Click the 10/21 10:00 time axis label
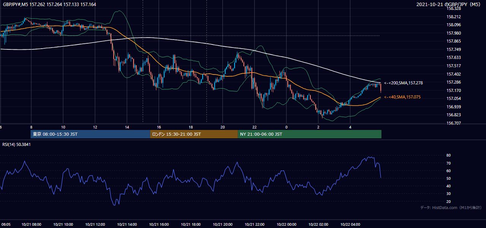 pos(63,225)
